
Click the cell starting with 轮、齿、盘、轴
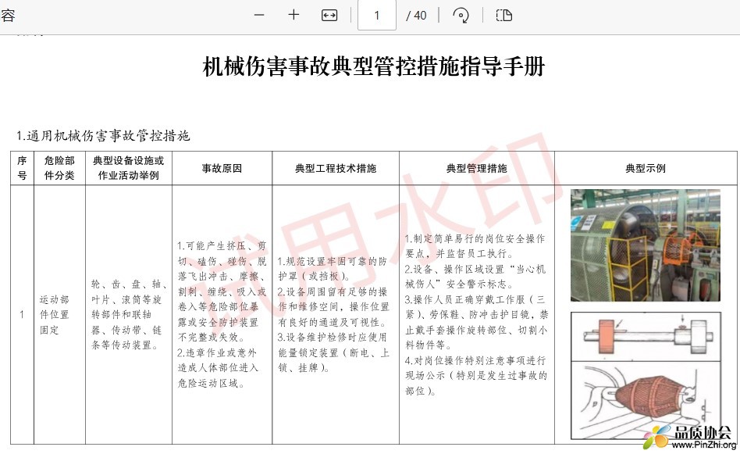(x=129, y=315)
